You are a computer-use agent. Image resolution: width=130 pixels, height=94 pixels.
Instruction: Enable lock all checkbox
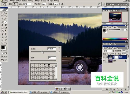point(115,54)
